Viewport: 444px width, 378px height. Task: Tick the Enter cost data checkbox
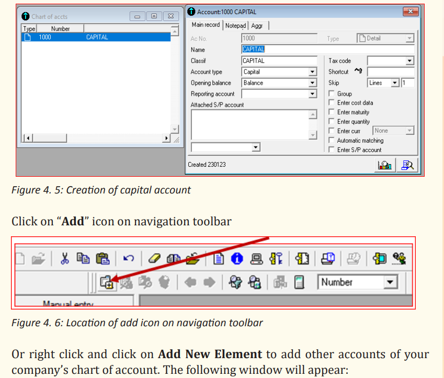coord(332,102)
